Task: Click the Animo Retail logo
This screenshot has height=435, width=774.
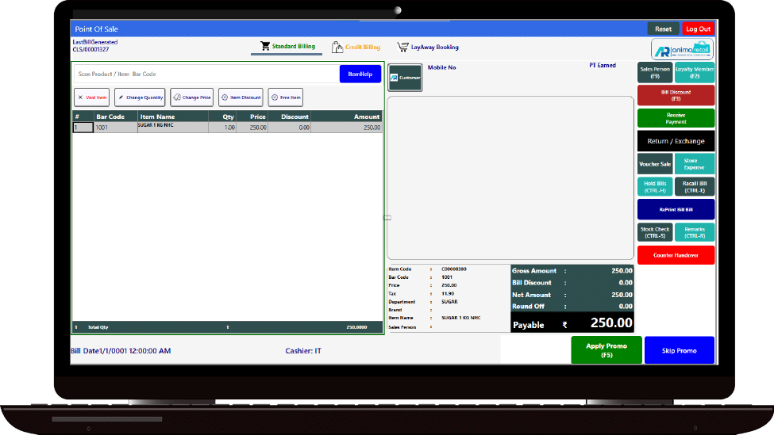Action: click(x=682, y=50)
